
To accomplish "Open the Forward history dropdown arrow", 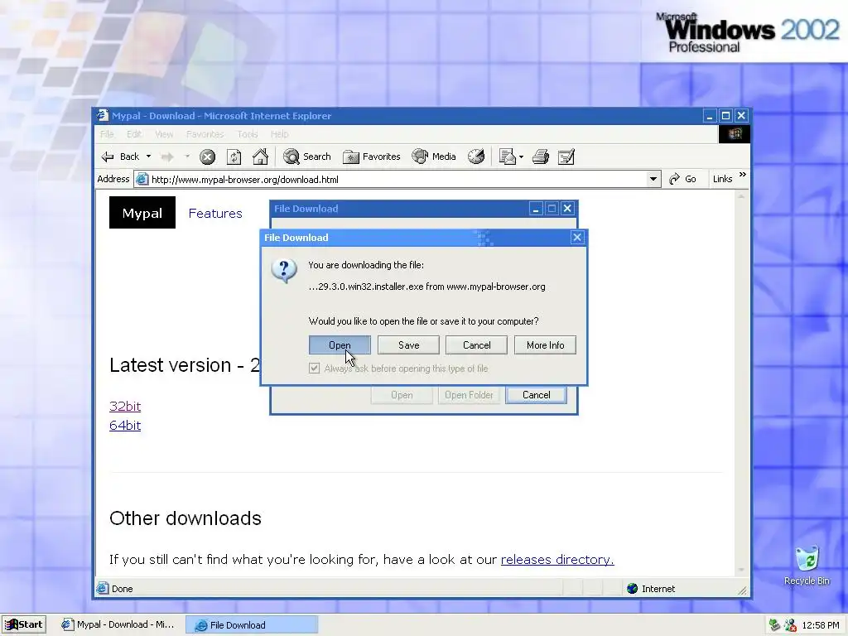I will (186, 157).
